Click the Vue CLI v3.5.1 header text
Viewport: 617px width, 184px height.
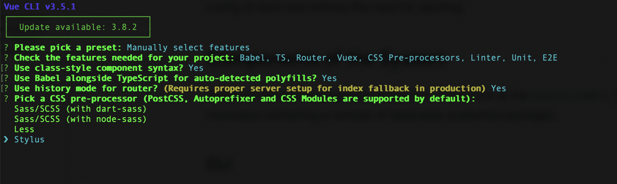point(40,7)
